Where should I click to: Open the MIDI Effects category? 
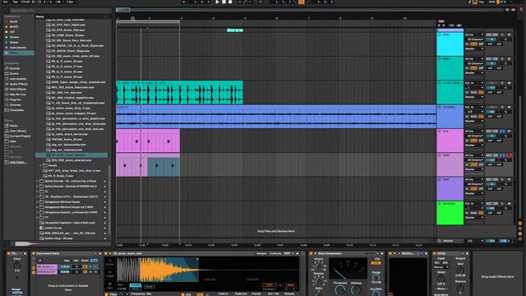18,90
